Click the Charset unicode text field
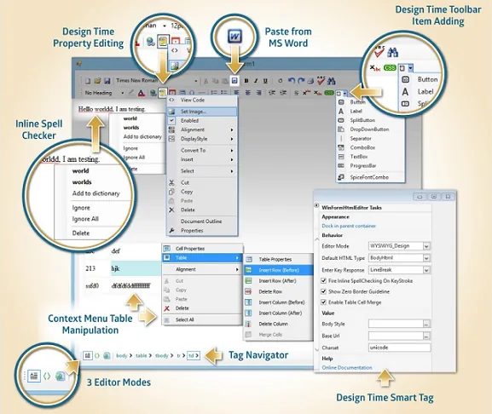This screenshot has height=414, width=492. pos(399,348)
